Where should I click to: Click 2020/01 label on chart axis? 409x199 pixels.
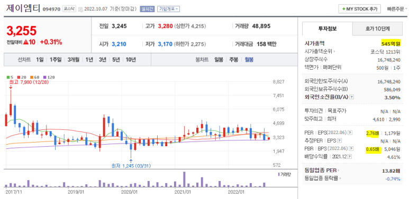pyautogui.click(x=130, y=192)
